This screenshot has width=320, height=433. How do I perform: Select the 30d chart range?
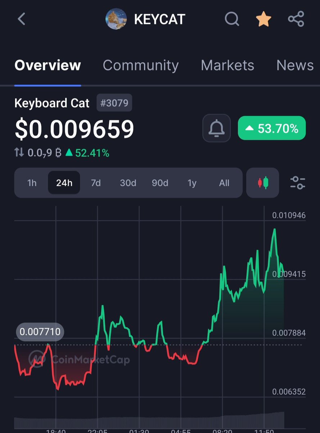(128, 183)
